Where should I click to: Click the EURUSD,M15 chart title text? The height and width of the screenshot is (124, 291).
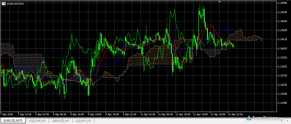tap(15, 3)
